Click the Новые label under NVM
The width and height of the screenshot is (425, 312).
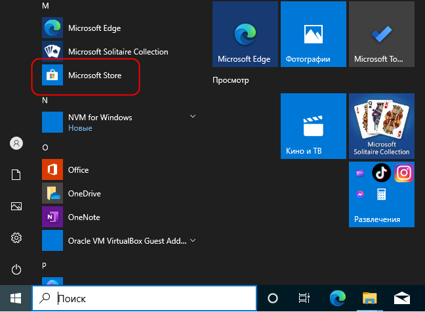pyautogui.click(x=80, y=128)
